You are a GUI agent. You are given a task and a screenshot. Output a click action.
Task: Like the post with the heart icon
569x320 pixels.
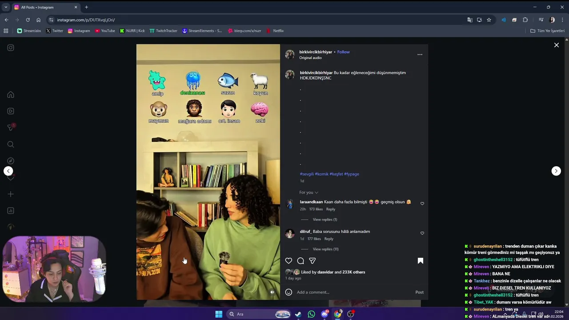click(x=289, y=261)
